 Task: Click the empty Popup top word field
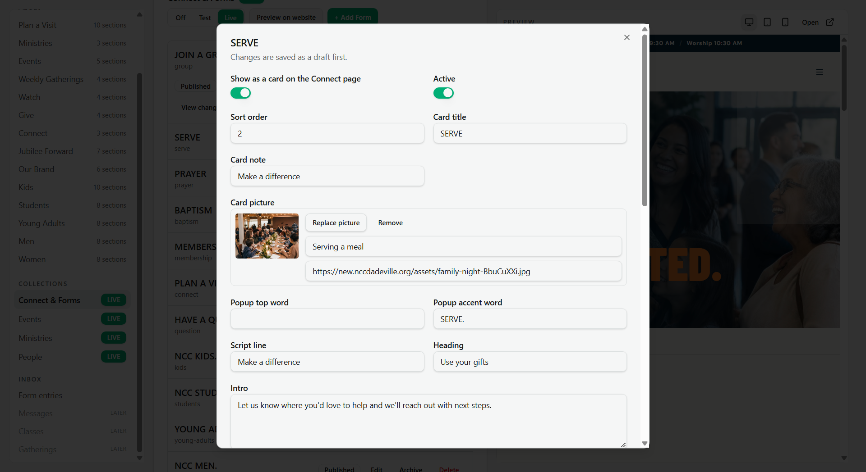[327, 319]
